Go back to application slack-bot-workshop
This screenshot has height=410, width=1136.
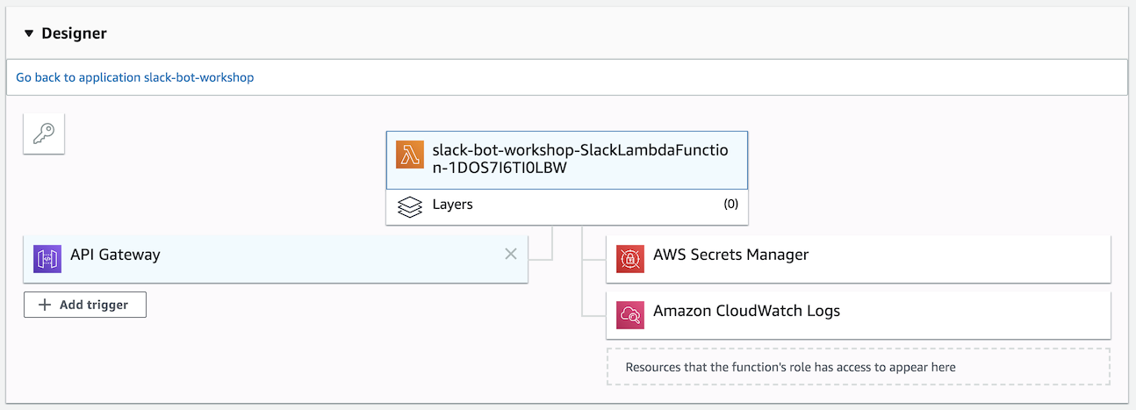point(135,77)
